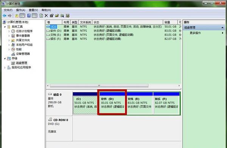Click the Forward arrow in toolbar
Viewport: 227px width, 148px height.
click(x=9, y=15)
